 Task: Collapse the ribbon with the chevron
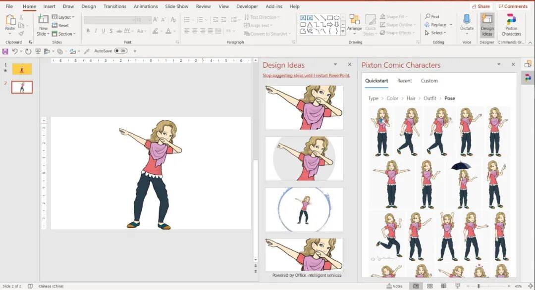point(530,42)
